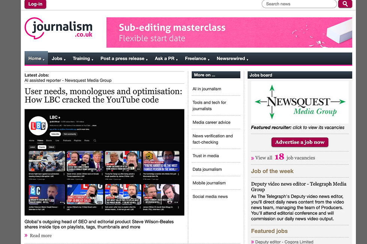Open the AI assisted reporter job link

pyautogui.click(x=68, y=80)
